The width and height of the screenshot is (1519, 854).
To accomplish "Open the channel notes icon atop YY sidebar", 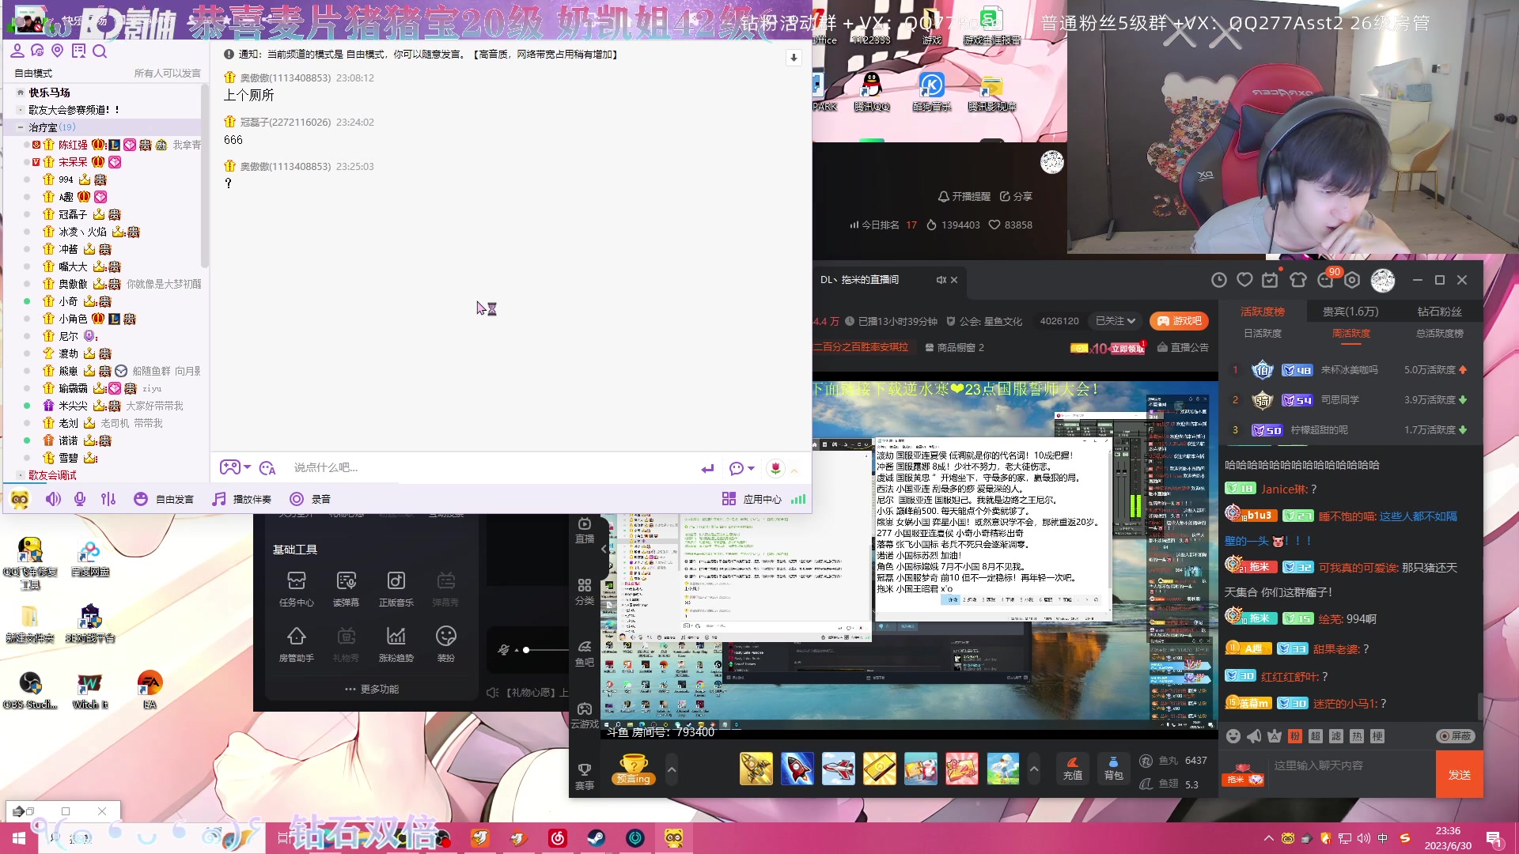I will click(78, 51).
